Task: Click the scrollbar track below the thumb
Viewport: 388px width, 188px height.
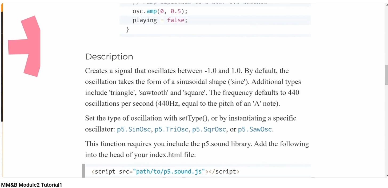Action: pyautogui.click(x=386, y=128)
